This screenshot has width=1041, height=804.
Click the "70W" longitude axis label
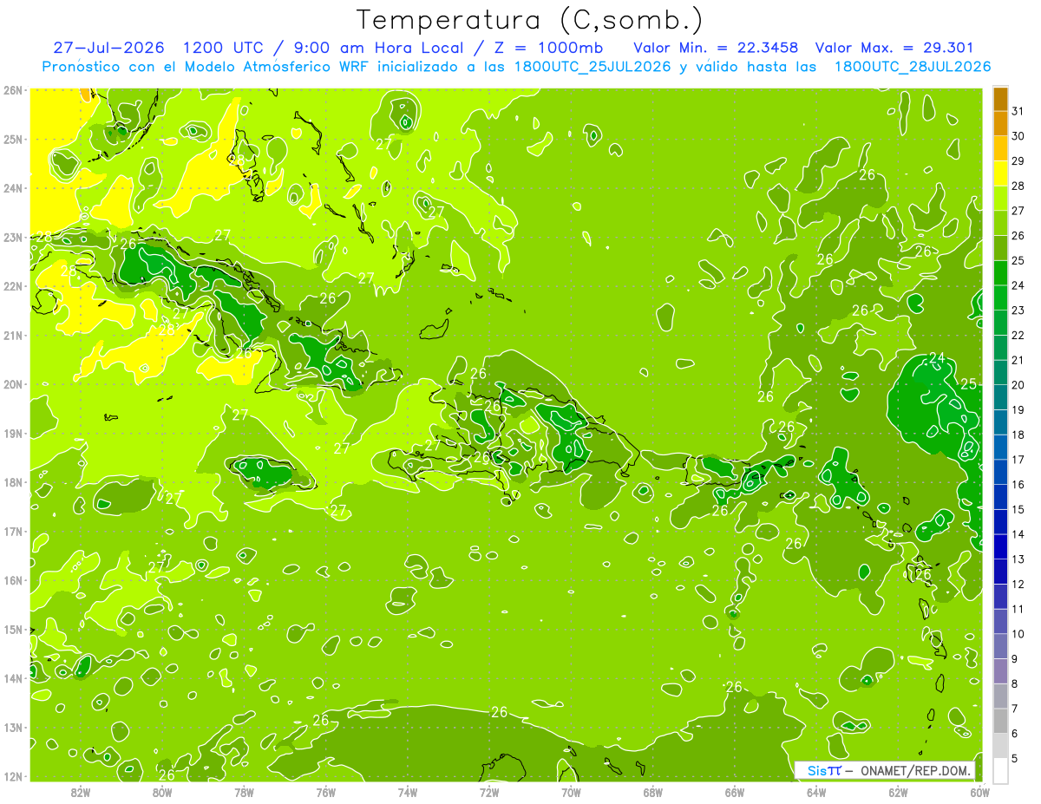coord(571,792)
